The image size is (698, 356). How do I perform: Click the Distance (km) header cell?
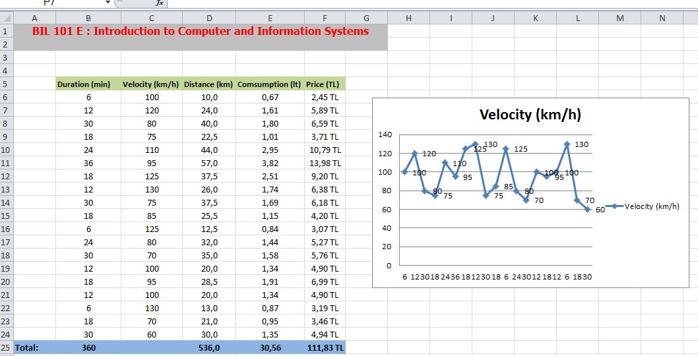coord(209,84)
